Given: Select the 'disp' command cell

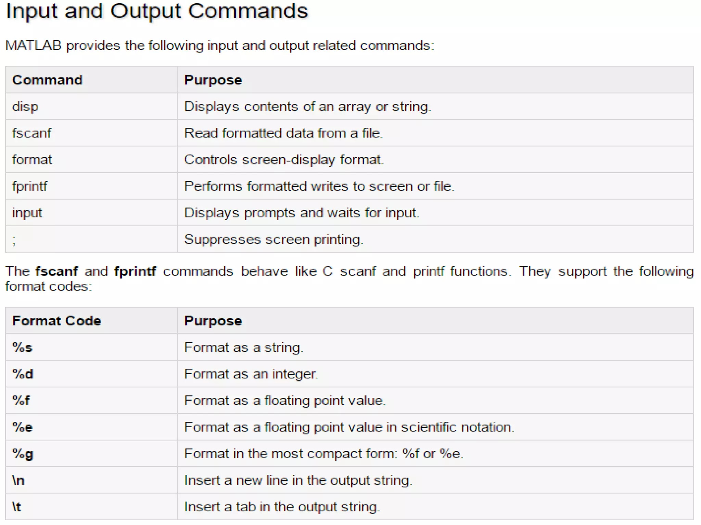Looking at the screenshot, I should point(91,106).
